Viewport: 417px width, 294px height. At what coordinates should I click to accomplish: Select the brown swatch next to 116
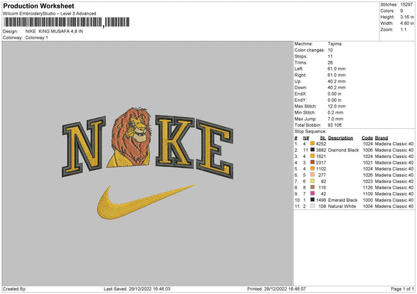(x=312, y=187)
